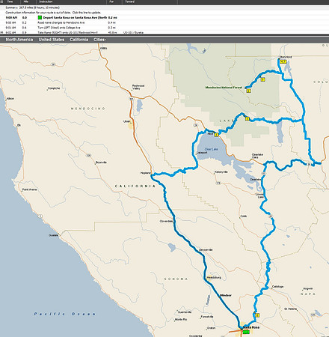The image size is (329, 337).
Task: Click the St. Helena city label
Action: pyautogui.click(x=291, y=309)
